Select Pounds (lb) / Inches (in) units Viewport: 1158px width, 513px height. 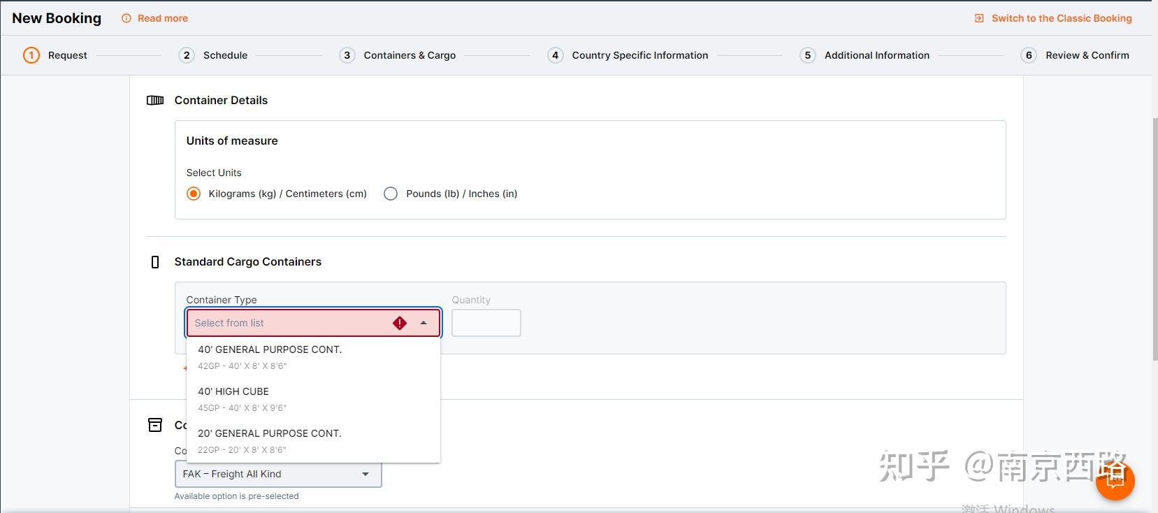pos(391,194)
